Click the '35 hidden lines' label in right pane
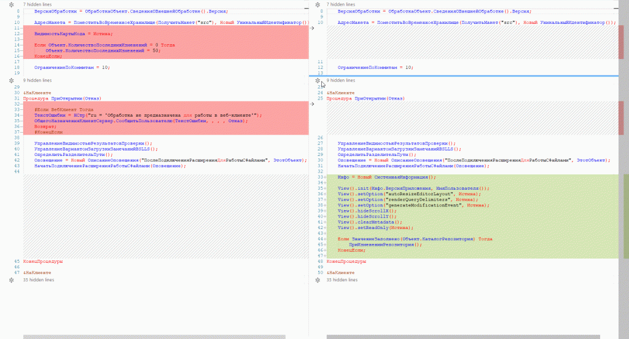The width and height of the screenshot is (629, 339). click(x=342, y=280)
